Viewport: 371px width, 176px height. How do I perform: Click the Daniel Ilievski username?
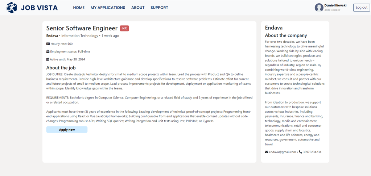[x=335, y=5]
